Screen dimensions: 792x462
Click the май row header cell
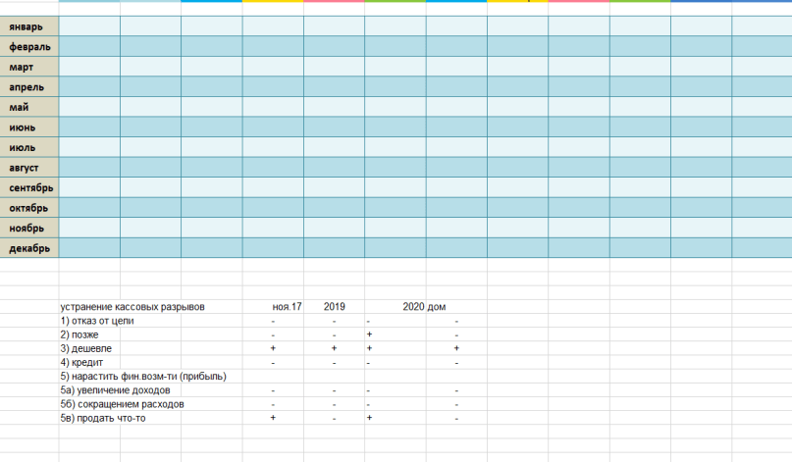(x=29, y=107)
